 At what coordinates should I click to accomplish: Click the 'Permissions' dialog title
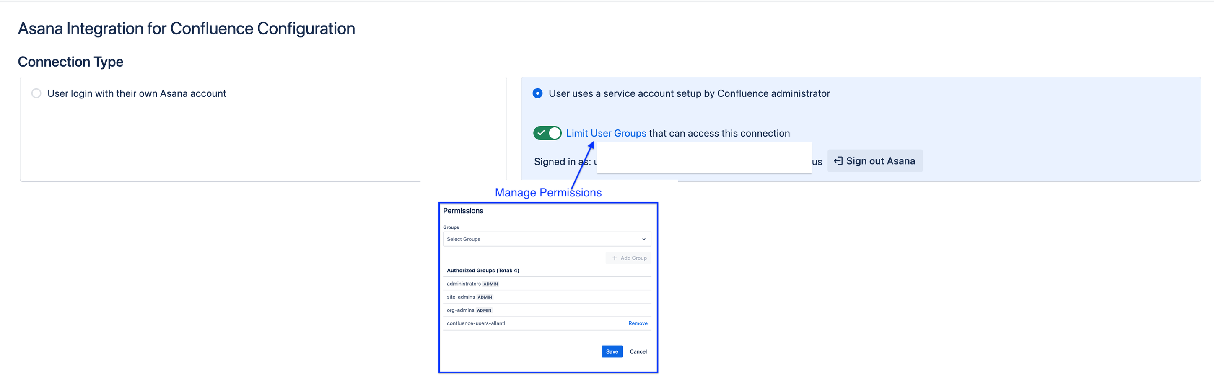(x=463, y=211)
